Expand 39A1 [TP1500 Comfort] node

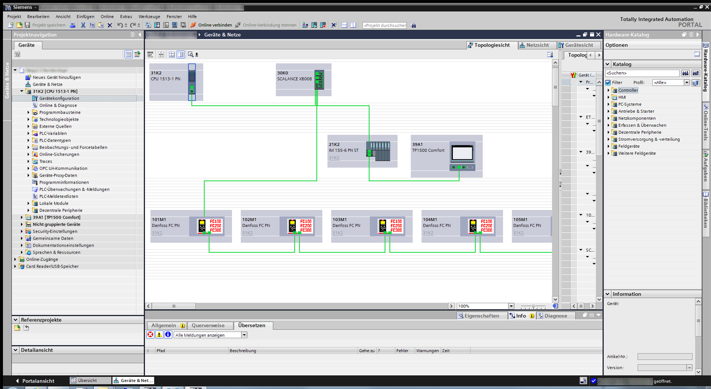click(22, 217)
